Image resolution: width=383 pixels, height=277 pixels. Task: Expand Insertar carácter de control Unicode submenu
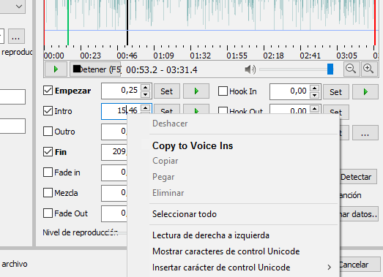click(234, 267)
